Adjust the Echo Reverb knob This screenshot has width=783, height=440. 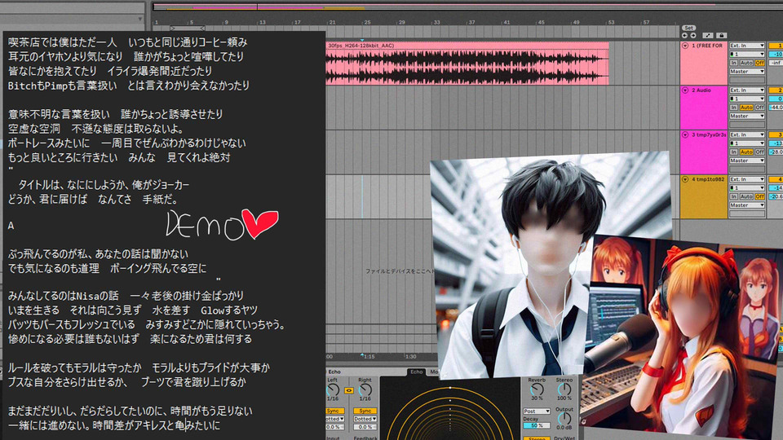(x=537, y=389)
